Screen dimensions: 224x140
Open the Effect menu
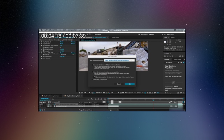point(87,30)
